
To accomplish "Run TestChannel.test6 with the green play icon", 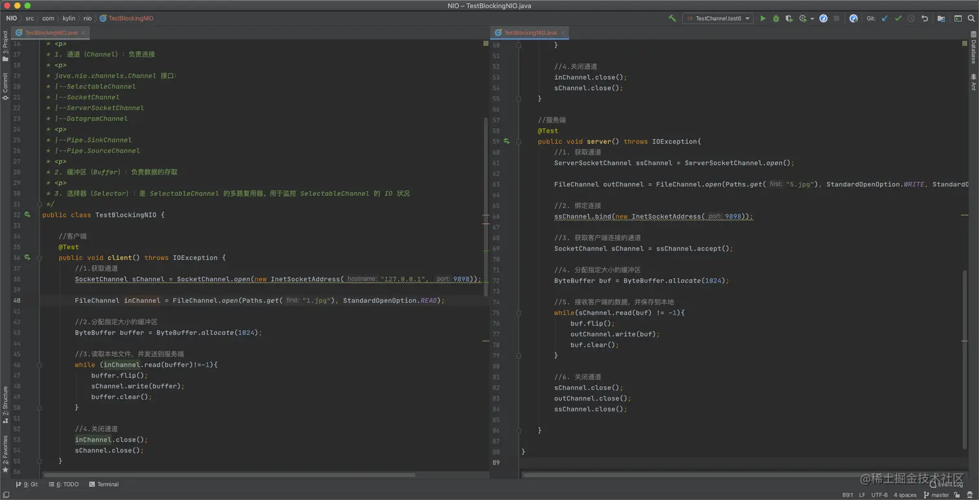I will (763, 19).
